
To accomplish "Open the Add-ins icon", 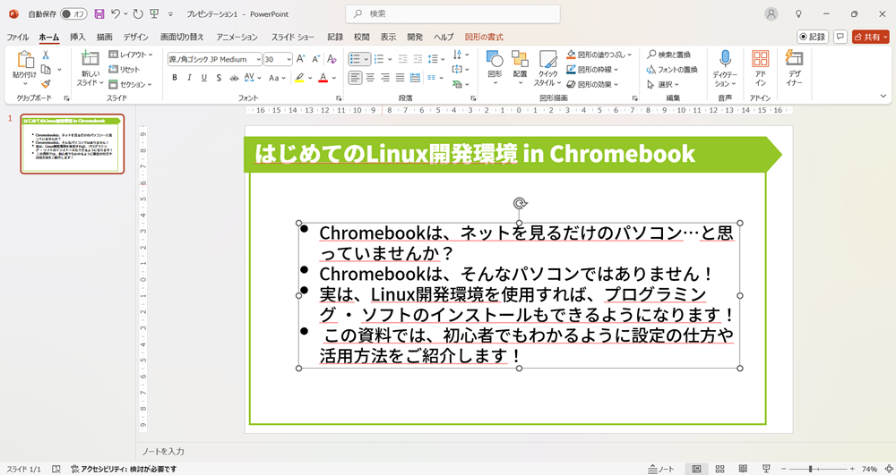I will pyautogui.click(x=761, y=59).
